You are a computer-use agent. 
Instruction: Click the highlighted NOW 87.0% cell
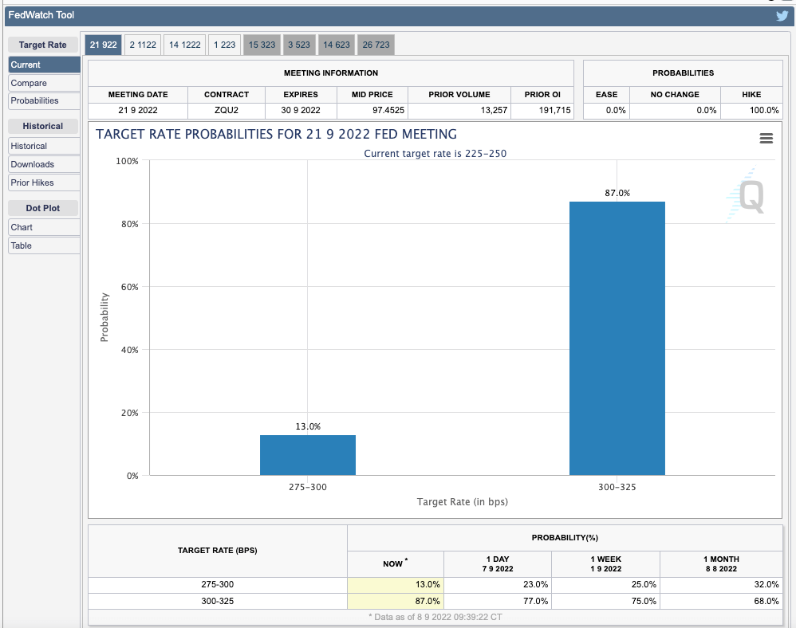[x=396, y=601]
